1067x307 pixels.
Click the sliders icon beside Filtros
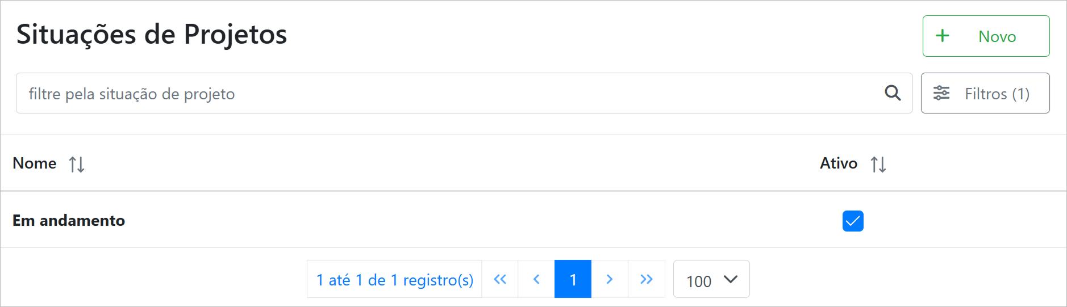pos(941,93)
